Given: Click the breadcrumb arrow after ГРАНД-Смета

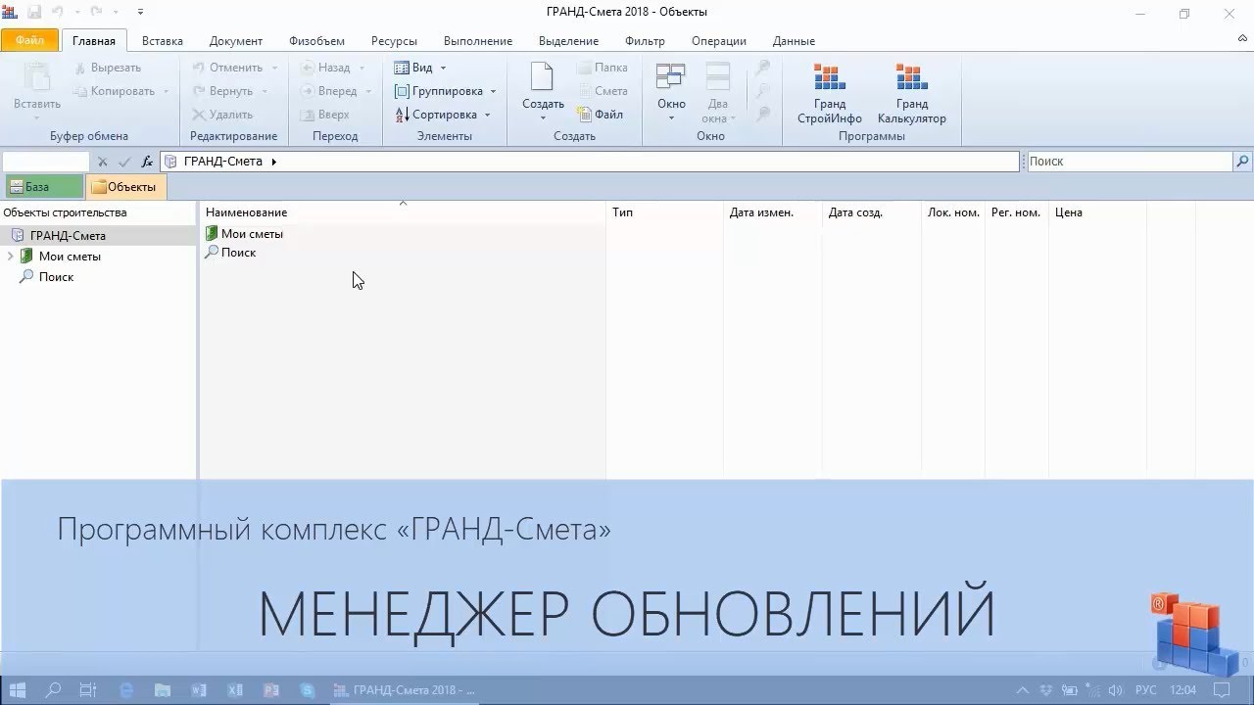Looking at the screenshot, I should pyautogui.click(x=274, y=162).
